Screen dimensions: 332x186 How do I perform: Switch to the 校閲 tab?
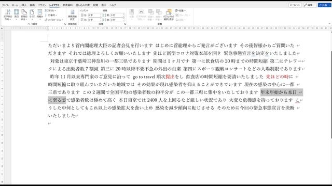point(95,5)
